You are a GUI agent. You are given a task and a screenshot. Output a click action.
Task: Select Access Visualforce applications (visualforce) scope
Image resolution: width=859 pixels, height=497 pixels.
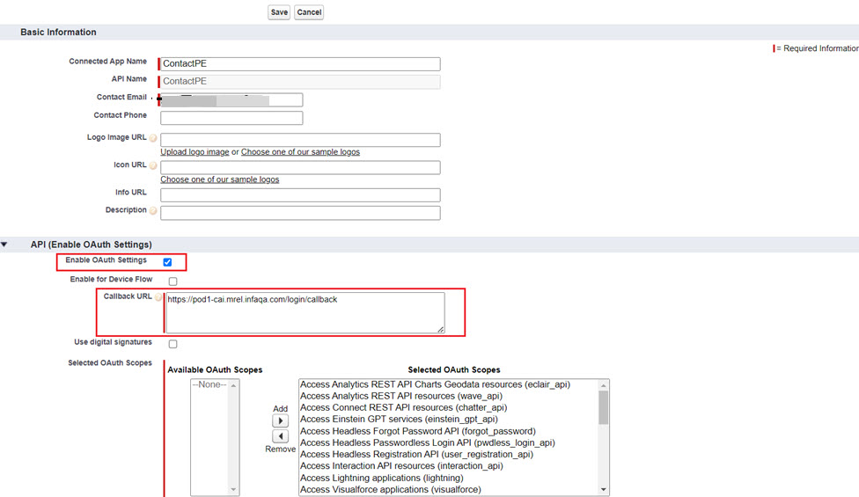tap(390, 489)
